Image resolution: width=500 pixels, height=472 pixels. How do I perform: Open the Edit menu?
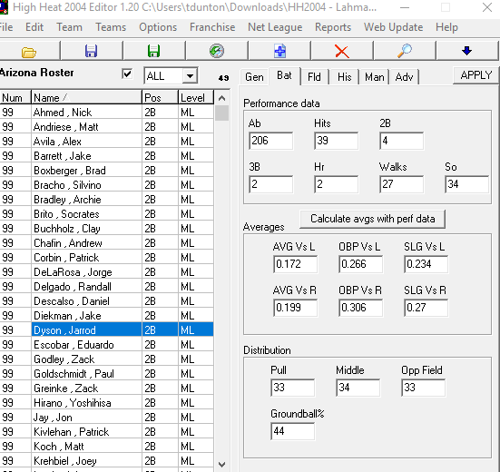[34, 27]
